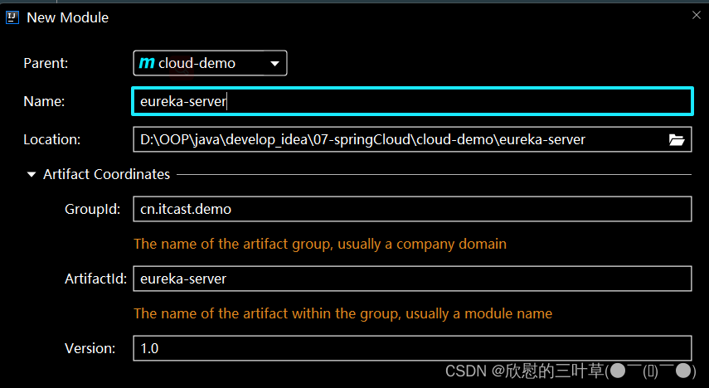Click the IntelliJ icon in title bar
Viewport: 709px width, 388px height.
[x=12, y=17]
